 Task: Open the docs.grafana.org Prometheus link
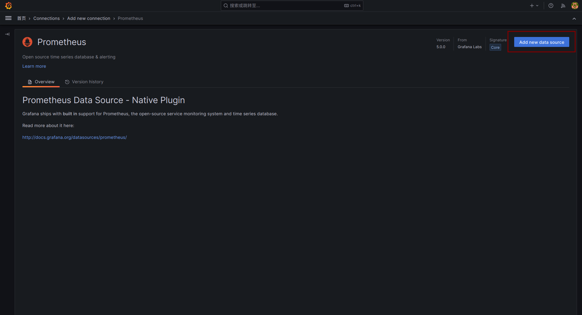74,137
